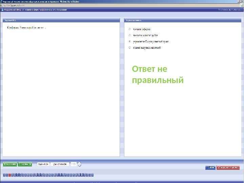
Task: Open help with the blue Помощь button
Action: tap(210, 168)
